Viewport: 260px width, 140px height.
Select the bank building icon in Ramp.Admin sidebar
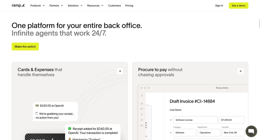click(x=142, y=120)
